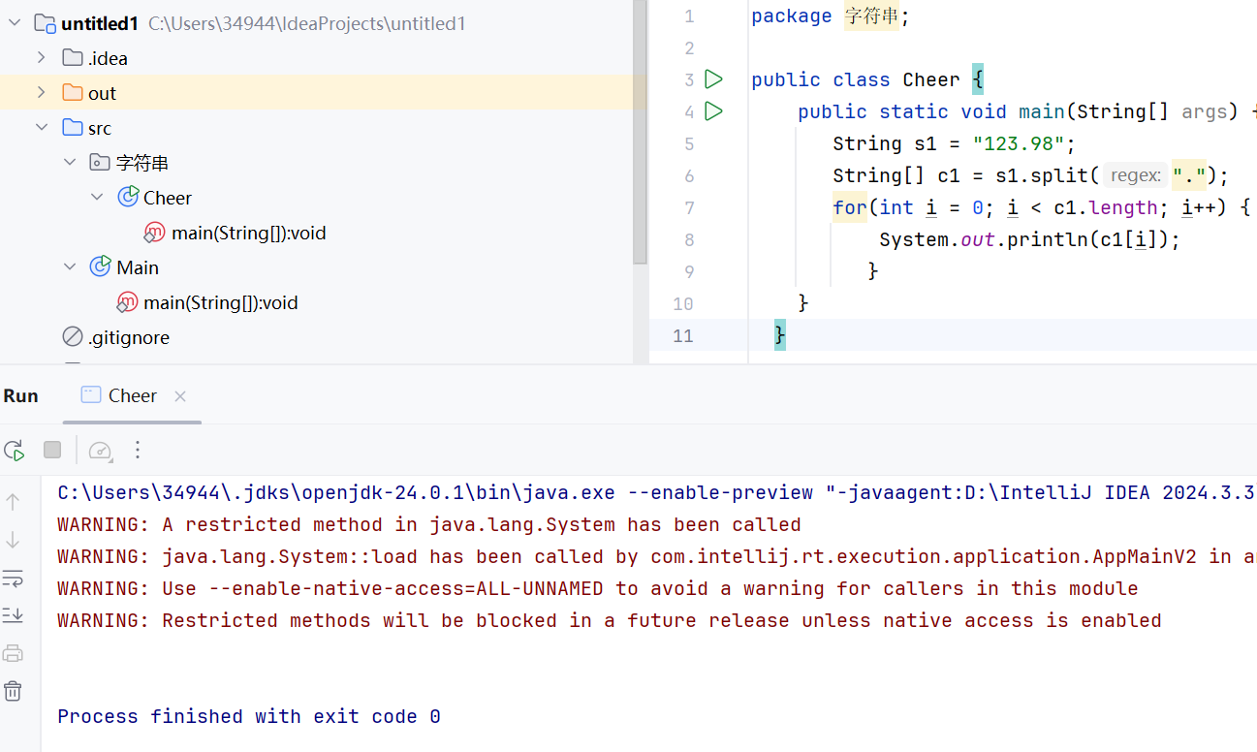Screen dimensions: 1257x752
Task: Select the .idea folder icon
Action: (72, 58)
